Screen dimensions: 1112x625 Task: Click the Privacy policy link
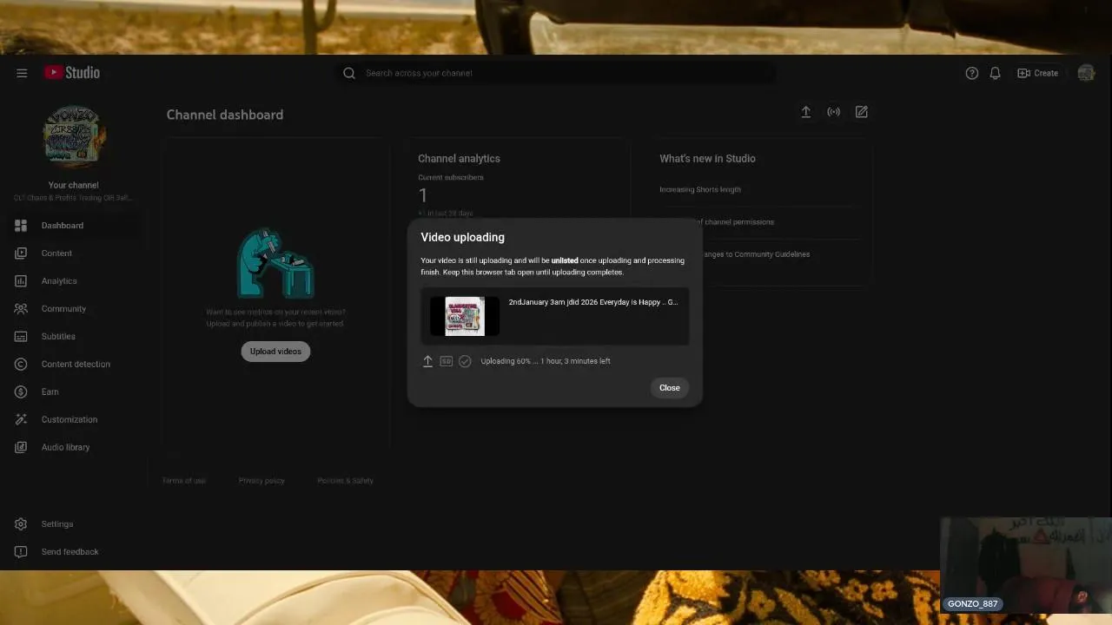[x=261, y=481]
